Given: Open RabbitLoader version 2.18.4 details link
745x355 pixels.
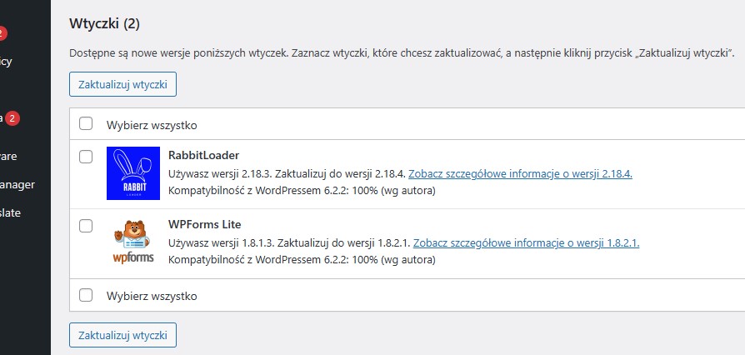Looking at the screenshot, I should point(520,174).
